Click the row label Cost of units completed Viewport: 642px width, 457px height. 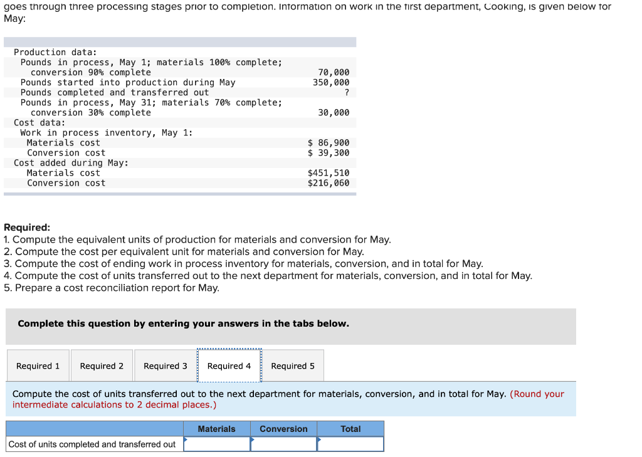92,444
